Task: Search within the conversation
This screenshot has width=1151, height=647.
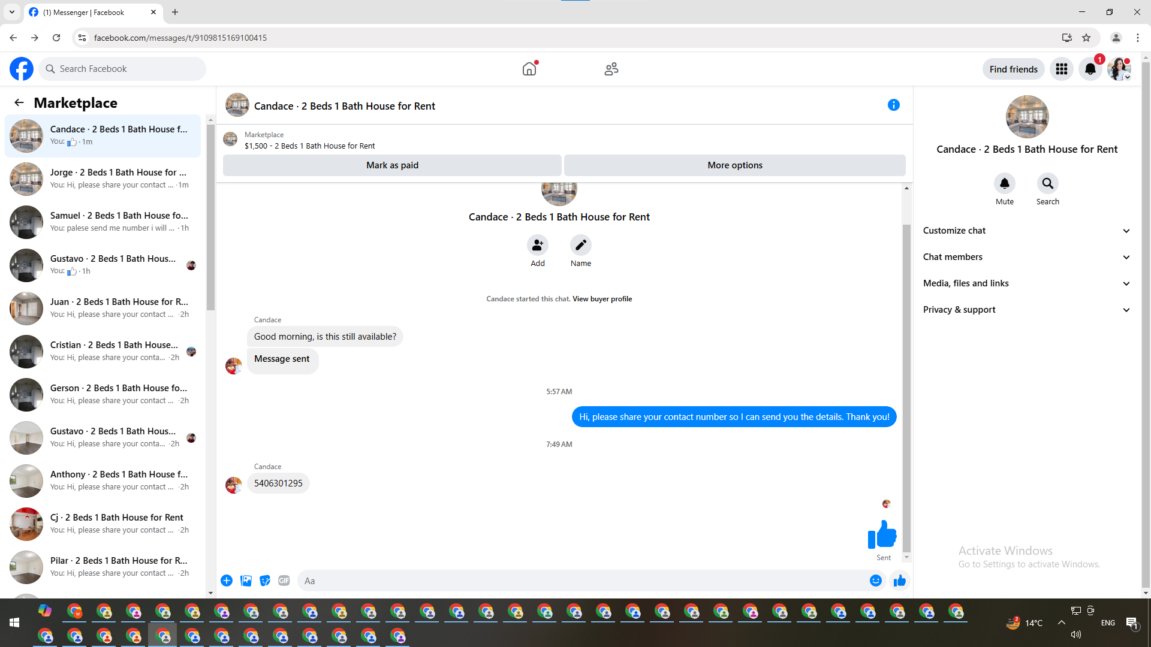Action: pos(1048,183)
